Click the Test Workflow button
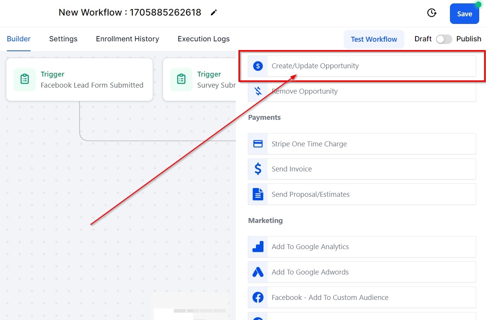The height and width of the screenshot is (320, 486). tap(374, 39)
